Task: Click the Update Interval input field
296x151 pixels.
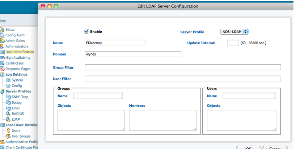Action: coord(232,43)
